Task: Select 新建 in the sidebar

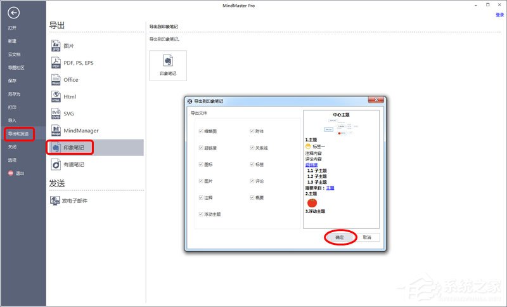Action: pos(12,41)
